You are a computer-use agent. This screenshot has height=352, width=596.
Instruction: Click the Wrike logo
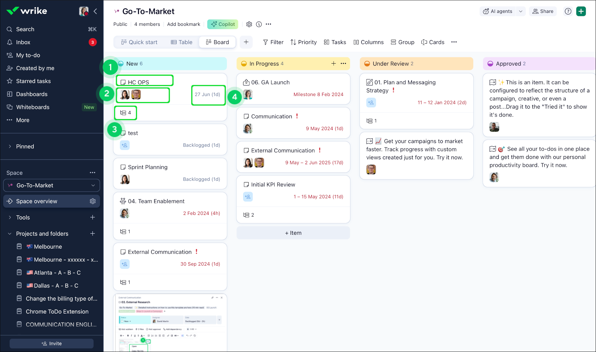click(27, 11)
